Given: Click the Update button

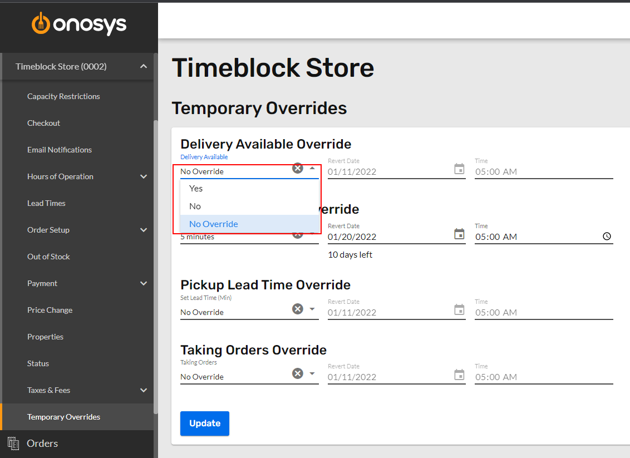Looking at the screenshot, I should [204, 423].
